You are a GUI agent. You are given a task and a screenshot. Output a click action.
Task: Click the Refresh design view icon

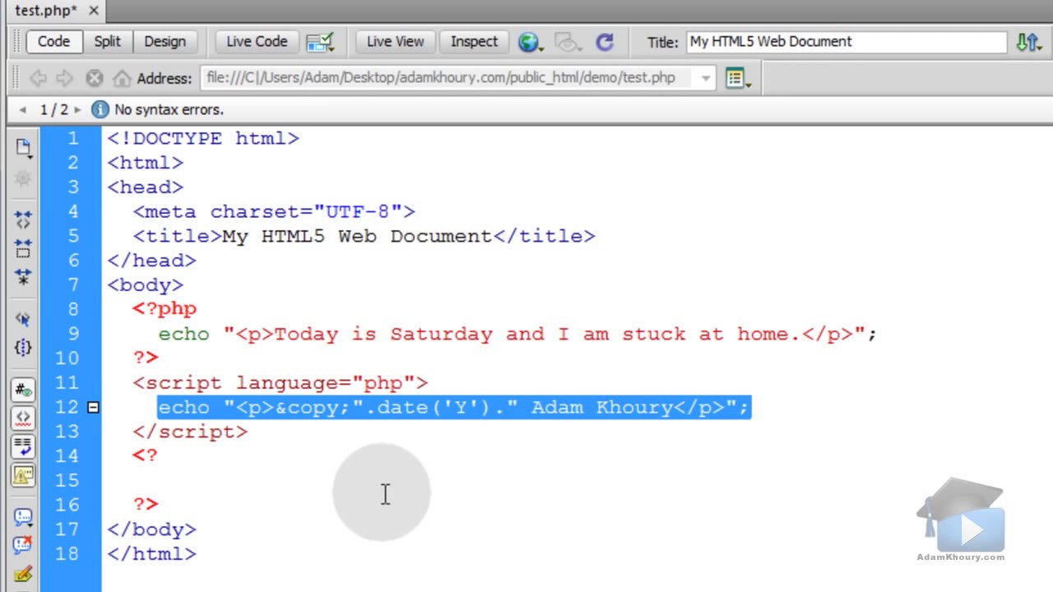tap(605, 42)
